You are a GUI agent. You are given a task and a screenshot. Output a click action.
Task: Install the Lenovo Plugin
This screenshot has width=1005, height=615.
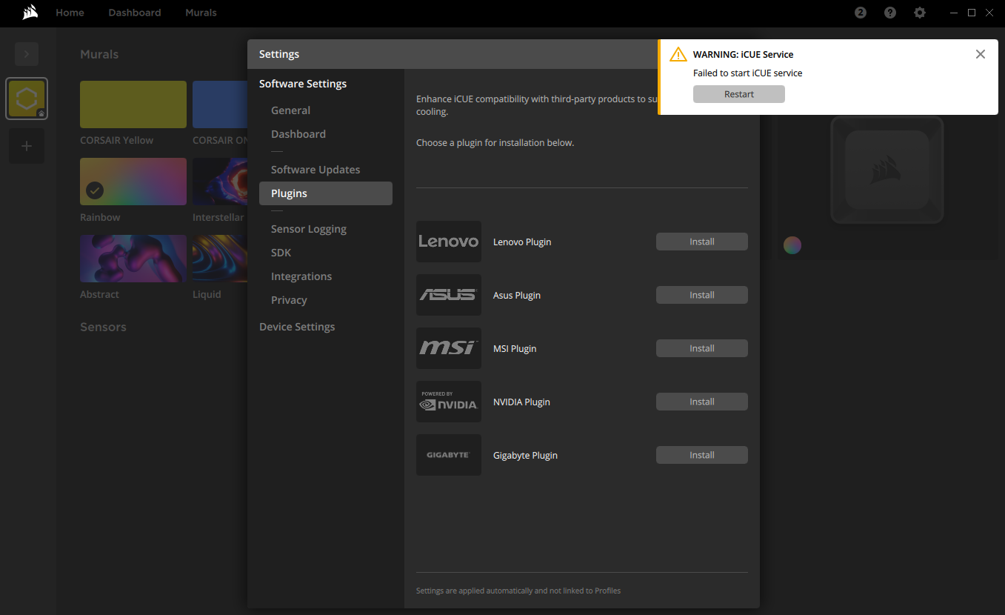point(702,242)
